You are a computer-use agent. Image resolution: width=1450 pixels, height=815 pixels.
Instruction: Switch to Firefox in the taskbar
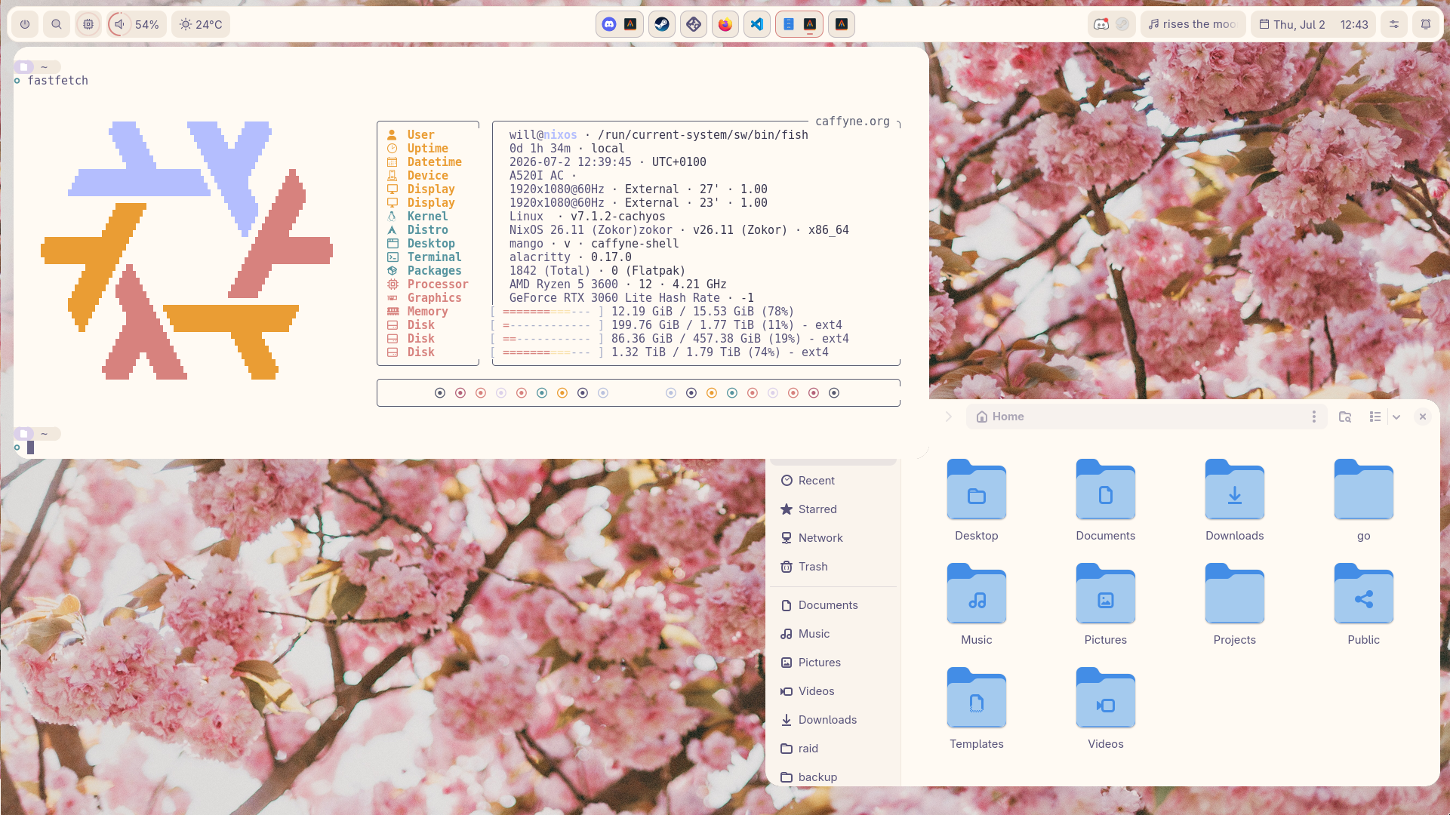pos(725,24)
